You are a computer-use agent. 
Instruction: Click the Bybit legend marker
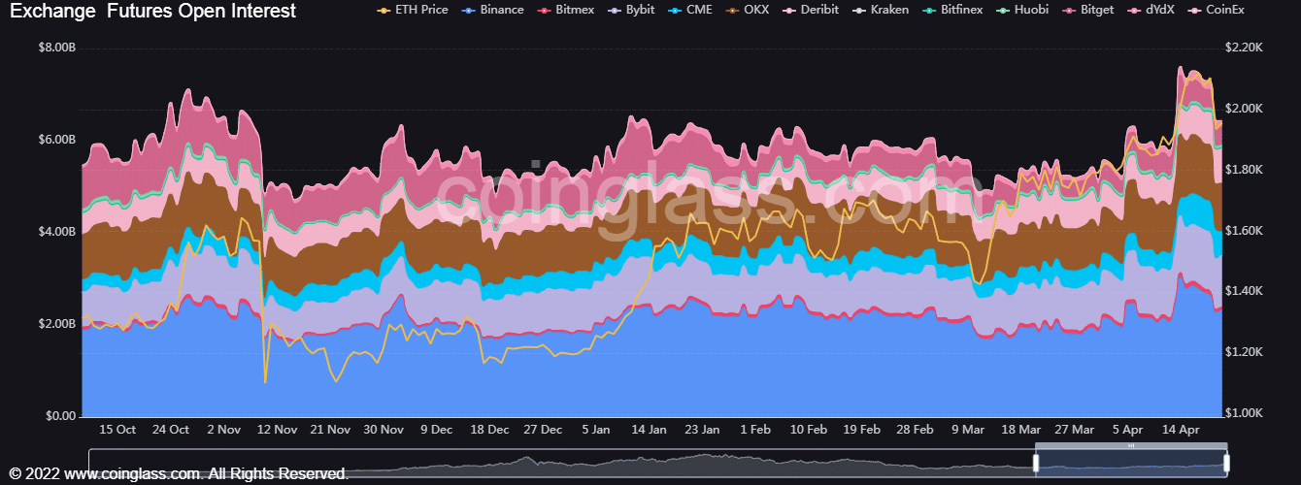click(x=617, y=10)
